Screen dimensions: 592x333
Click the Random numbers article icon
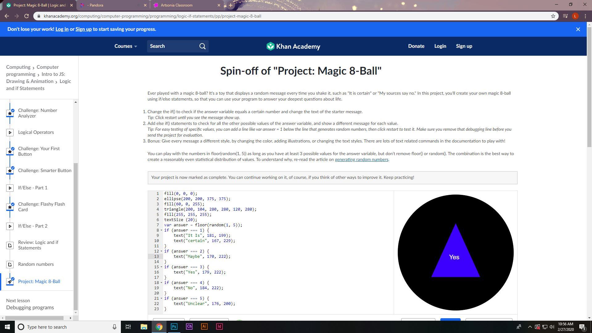click(10, 265)
